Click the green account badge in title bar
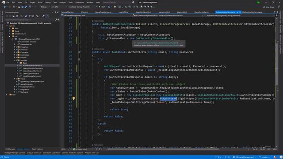 pos(258,2)
